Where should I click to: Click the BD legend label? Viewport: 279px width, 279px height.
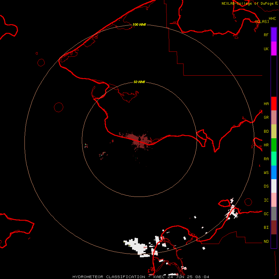pos(266,131)
